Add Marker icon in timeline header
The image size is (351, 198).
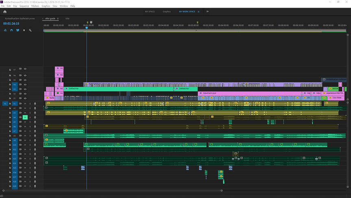click(x=24, y=30)
